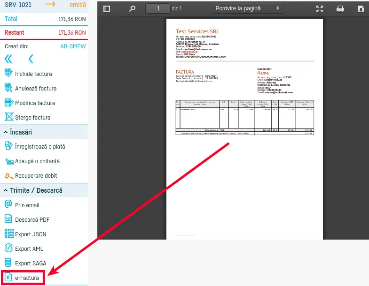Screen dimensions: 369x286
Task: Go to the first invoice double-chevron
Action: [x=8, y=59]
